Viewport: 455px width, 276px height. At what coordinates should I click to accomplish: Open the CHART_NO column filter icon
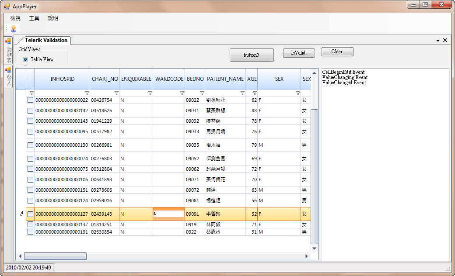(x=116, y=93)
